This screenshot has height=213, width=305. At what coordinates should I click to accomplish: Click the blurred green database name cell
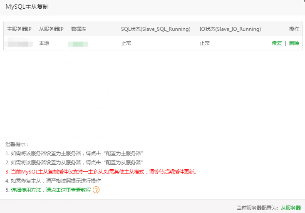[x=78, y=44]
